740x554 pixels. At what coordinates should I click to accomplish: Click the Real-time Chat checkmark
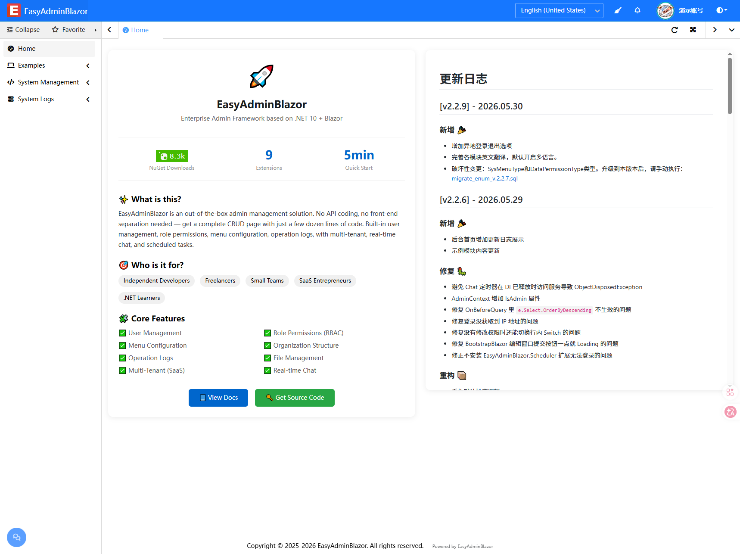[x=267, y=370]
